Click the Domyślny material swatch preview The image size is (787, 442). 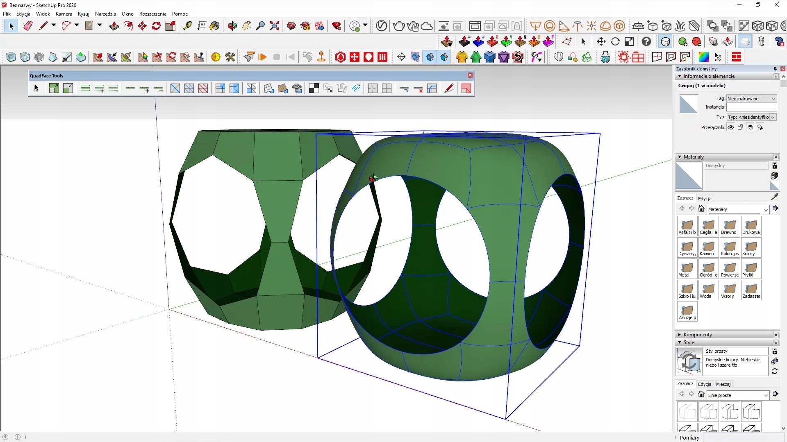[x=689, y=176]
